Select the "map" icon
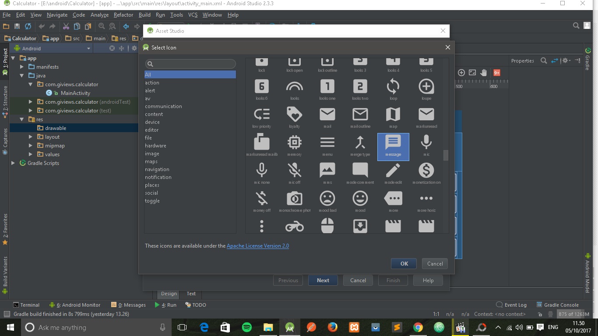The height and width of the screenshot is (336, 598). pyautogui.click(x=393, y=115)
